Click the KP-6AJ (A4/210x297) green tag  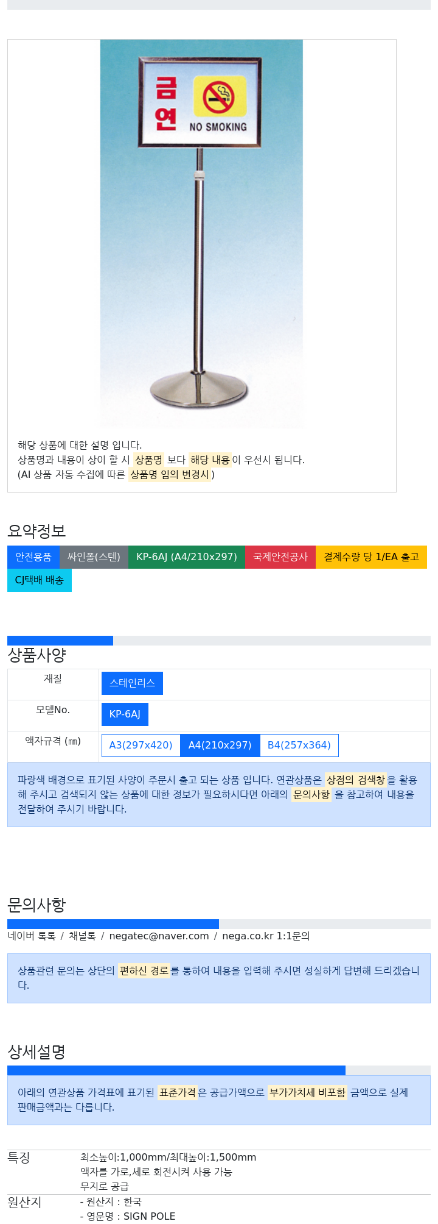click(x=187, y=557)
